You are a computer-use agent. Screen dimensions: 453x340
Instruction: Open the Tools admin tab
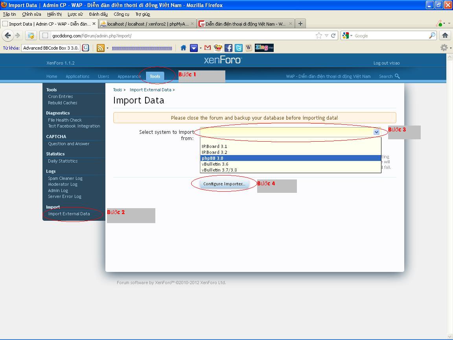pyautogui.click(x=155, y=76)
